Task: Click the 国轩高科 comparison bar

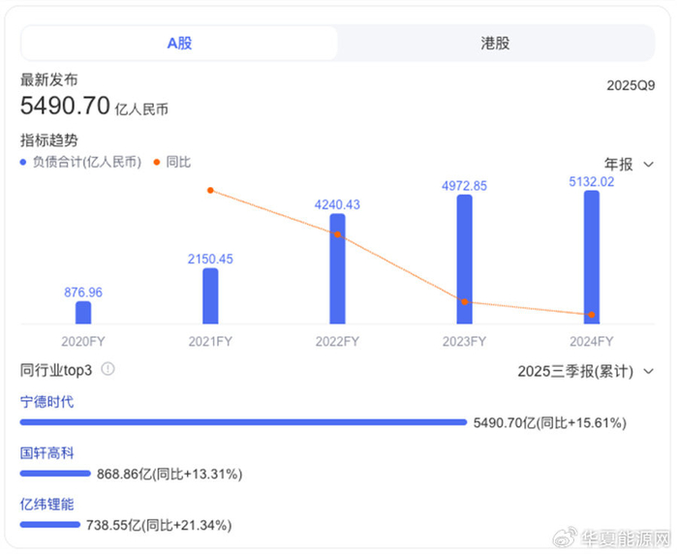Action: 55,474
